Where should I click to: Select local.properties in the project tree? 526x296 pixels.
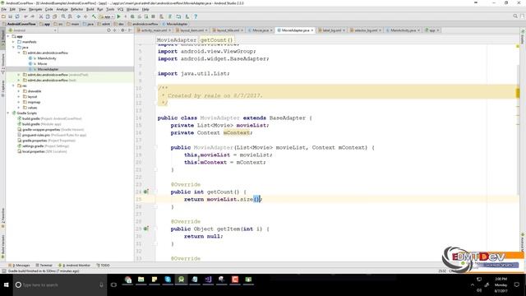(x=42, y=151)
